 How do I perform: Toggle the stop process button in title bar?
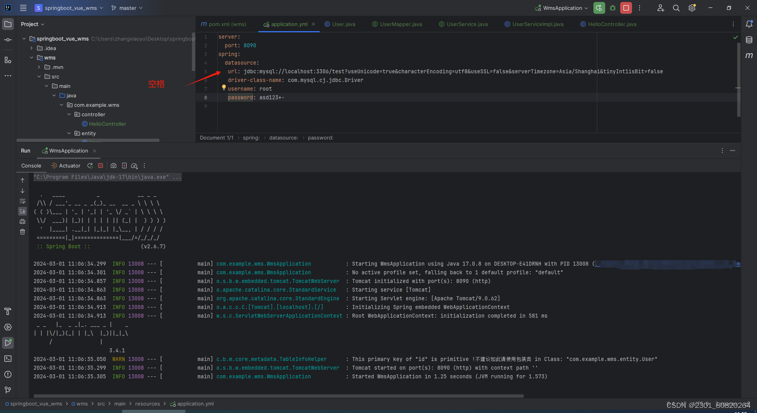click(626, 8)
